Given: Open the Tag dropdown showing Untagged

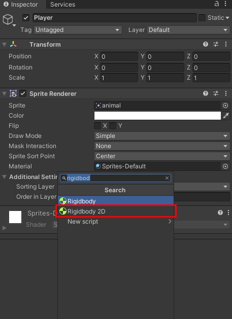Looking at the screenshot, I should (x=78, y=30).
